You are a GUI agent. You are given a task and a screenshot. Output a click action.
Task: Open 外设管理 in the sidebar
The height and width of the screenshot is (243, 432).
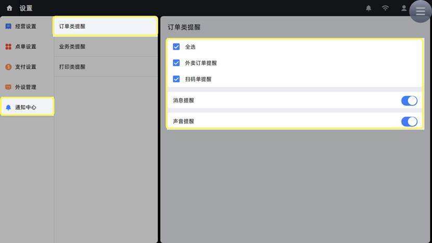pos(27,87)
